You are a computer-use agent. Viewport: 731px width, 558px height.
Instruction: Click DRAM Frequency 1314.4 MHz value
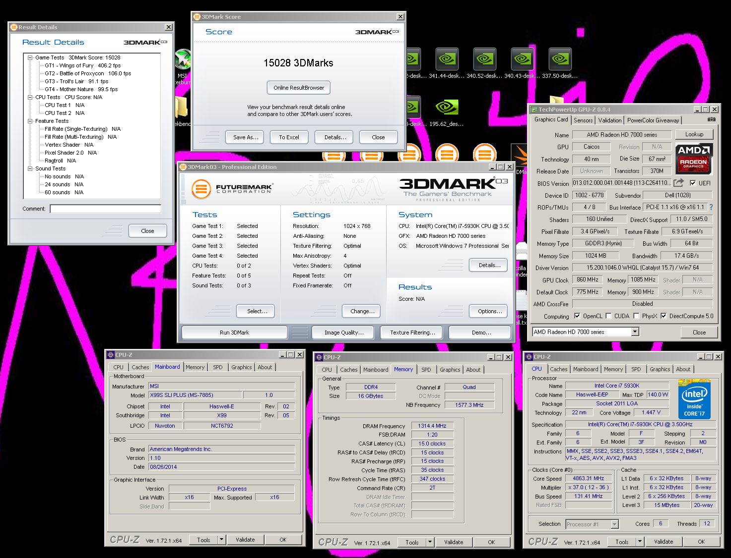click(432, 426)
